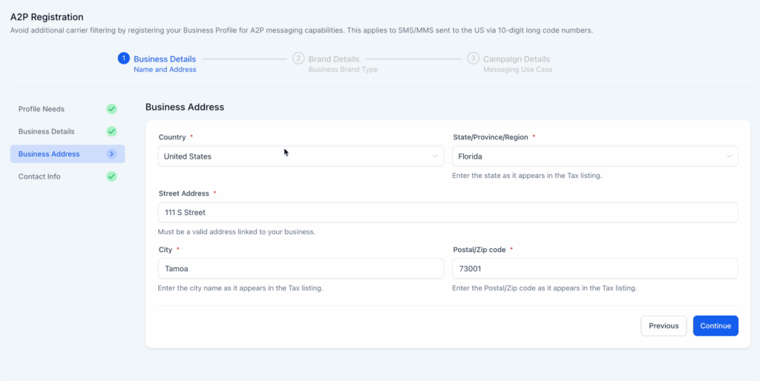
Task: Click the step 3 Campaign Details circle
Action: click(x=473, y=59)
